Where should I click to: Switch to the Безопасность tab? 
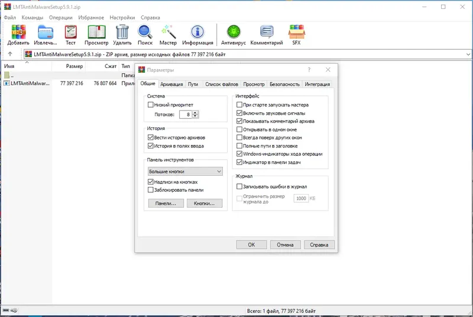(284, 84)
